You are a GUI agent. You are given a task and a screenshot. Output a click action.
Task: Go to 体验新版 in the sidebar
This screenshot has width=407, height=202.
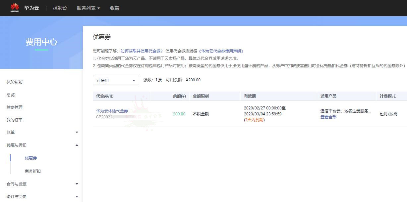coord(15,82)
